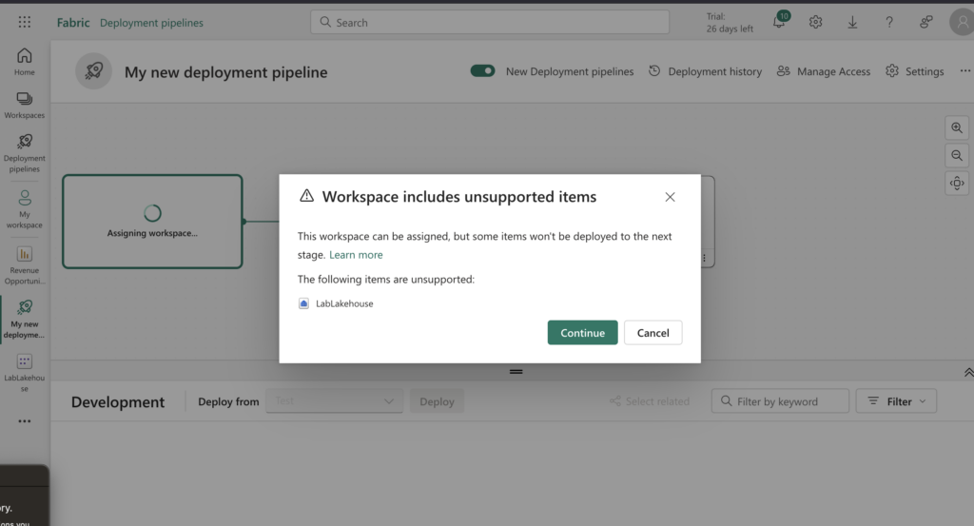Open Revenue Opportuni... report in sidebar
Screen dimensions: 974x526
pyautogui.click(x=24, y=265)
